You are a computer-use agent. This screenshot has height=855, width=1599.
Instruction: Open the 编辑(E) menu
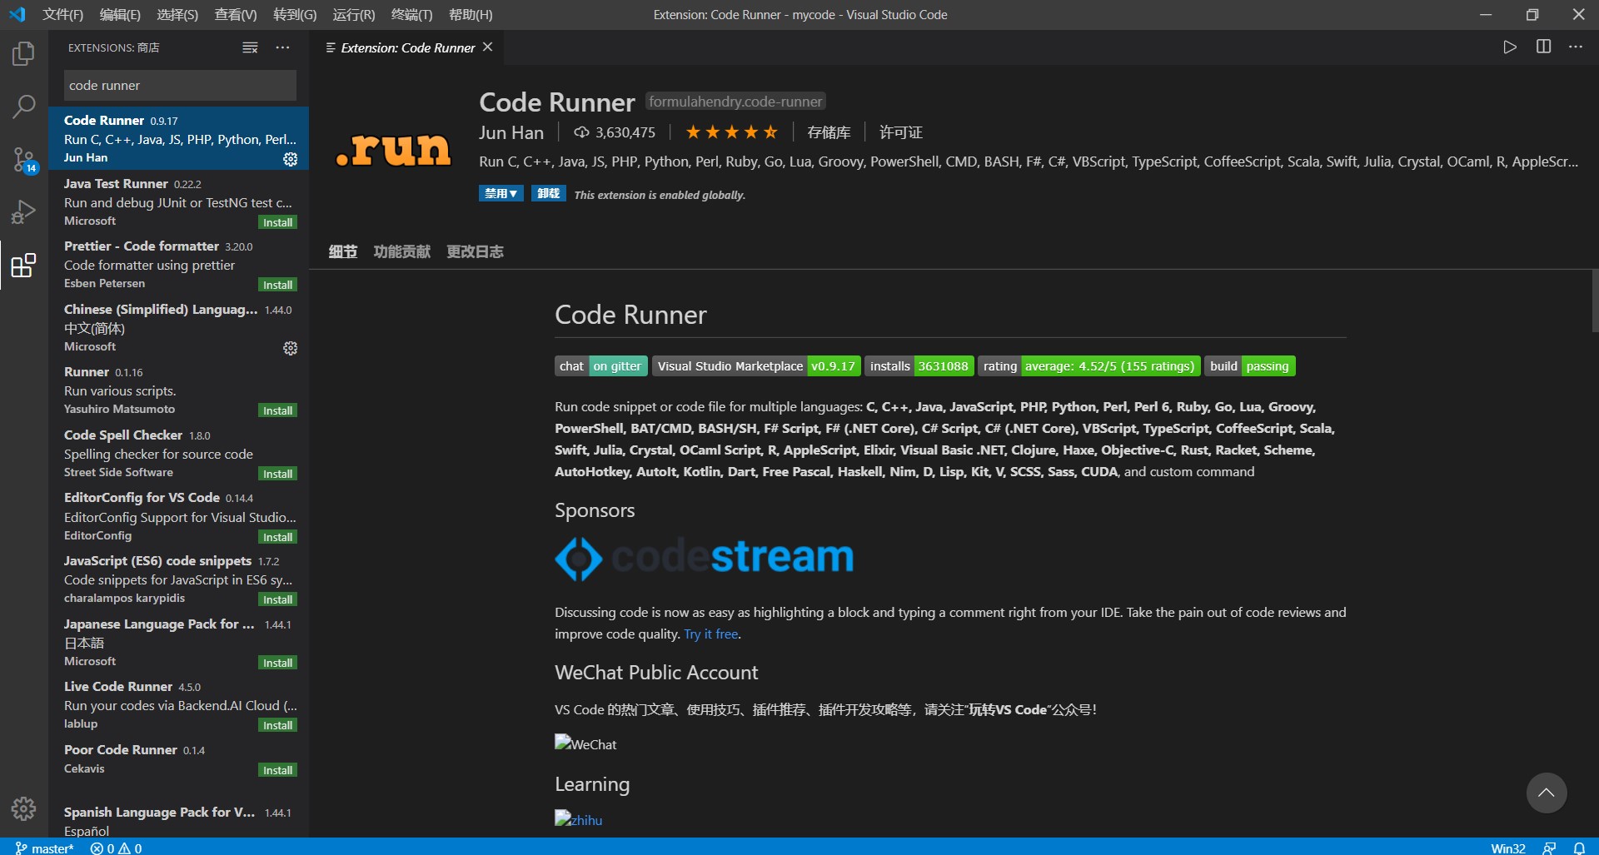click(120, 14)
